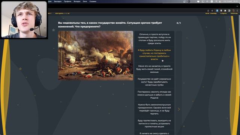240x135 pixels.
Task: Toggle the browser side panel icon
Action: coord(229,10)
